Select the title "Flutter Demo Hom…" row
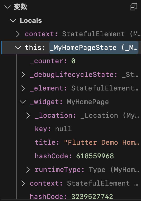Image resolution: width=141 pixels, height=201 pixels. tap(71, 142)
